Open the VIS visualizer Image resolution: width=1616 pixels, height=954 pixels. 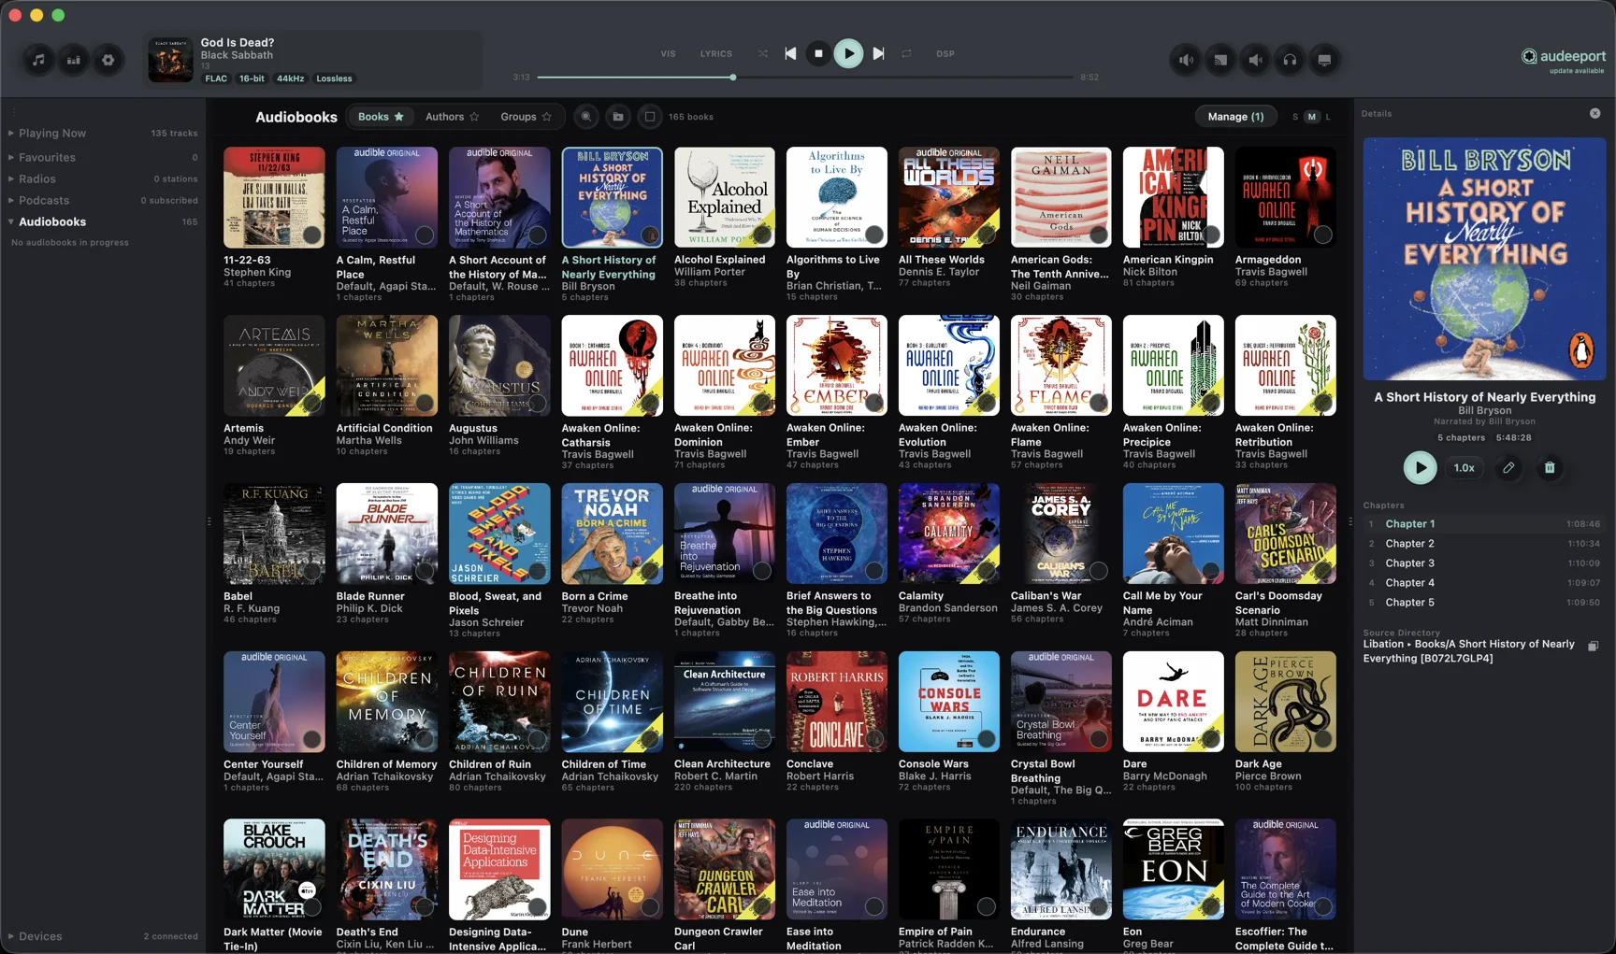(x=668, y=53)
